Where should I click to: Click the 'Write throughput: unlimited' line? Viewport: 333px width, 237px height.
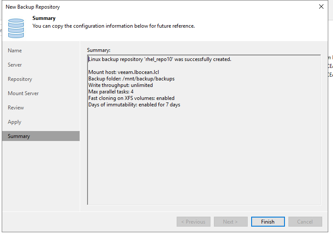(120, 85)
